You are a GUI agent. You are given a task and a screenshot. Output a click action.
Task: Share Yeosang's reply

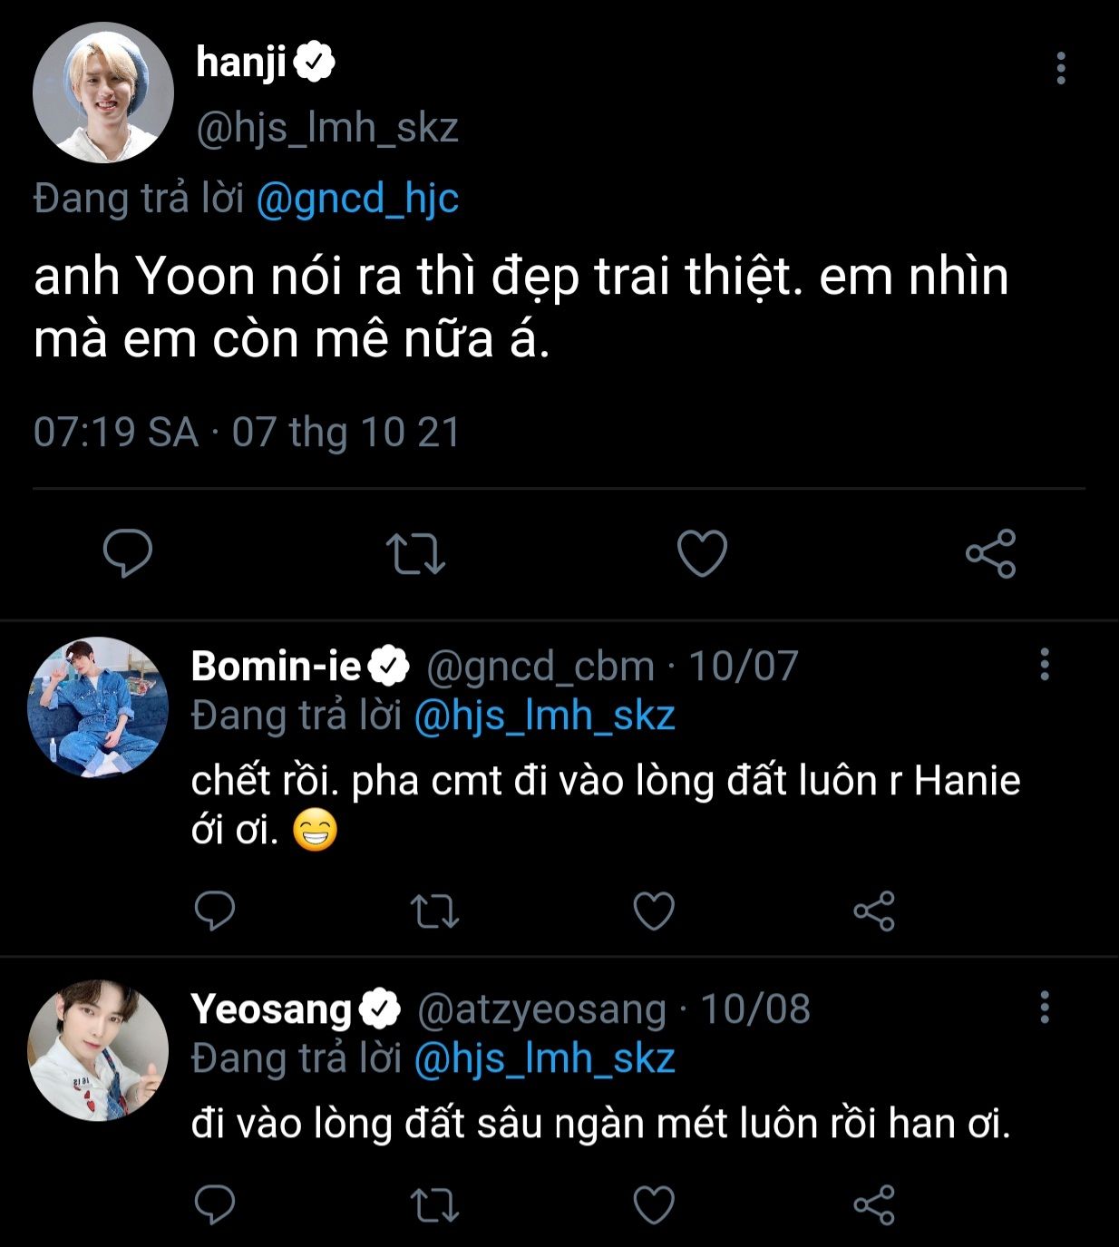click(874, 1205)
